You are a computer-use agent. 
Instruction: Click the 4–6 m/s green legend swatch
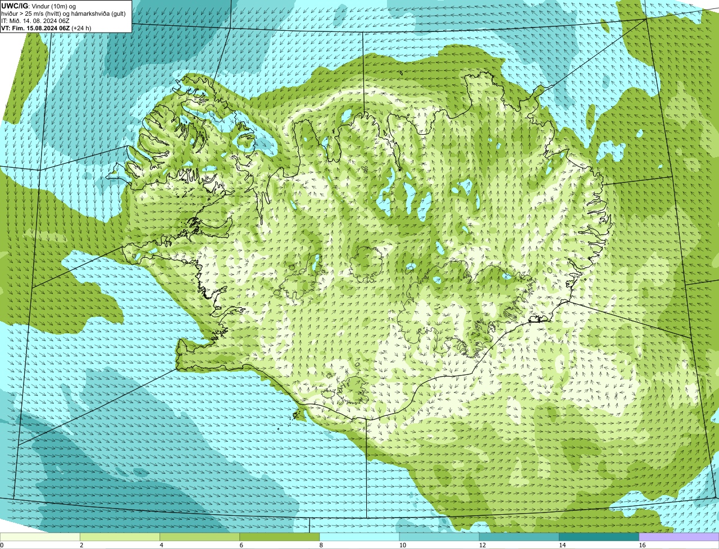pos(200,537)
